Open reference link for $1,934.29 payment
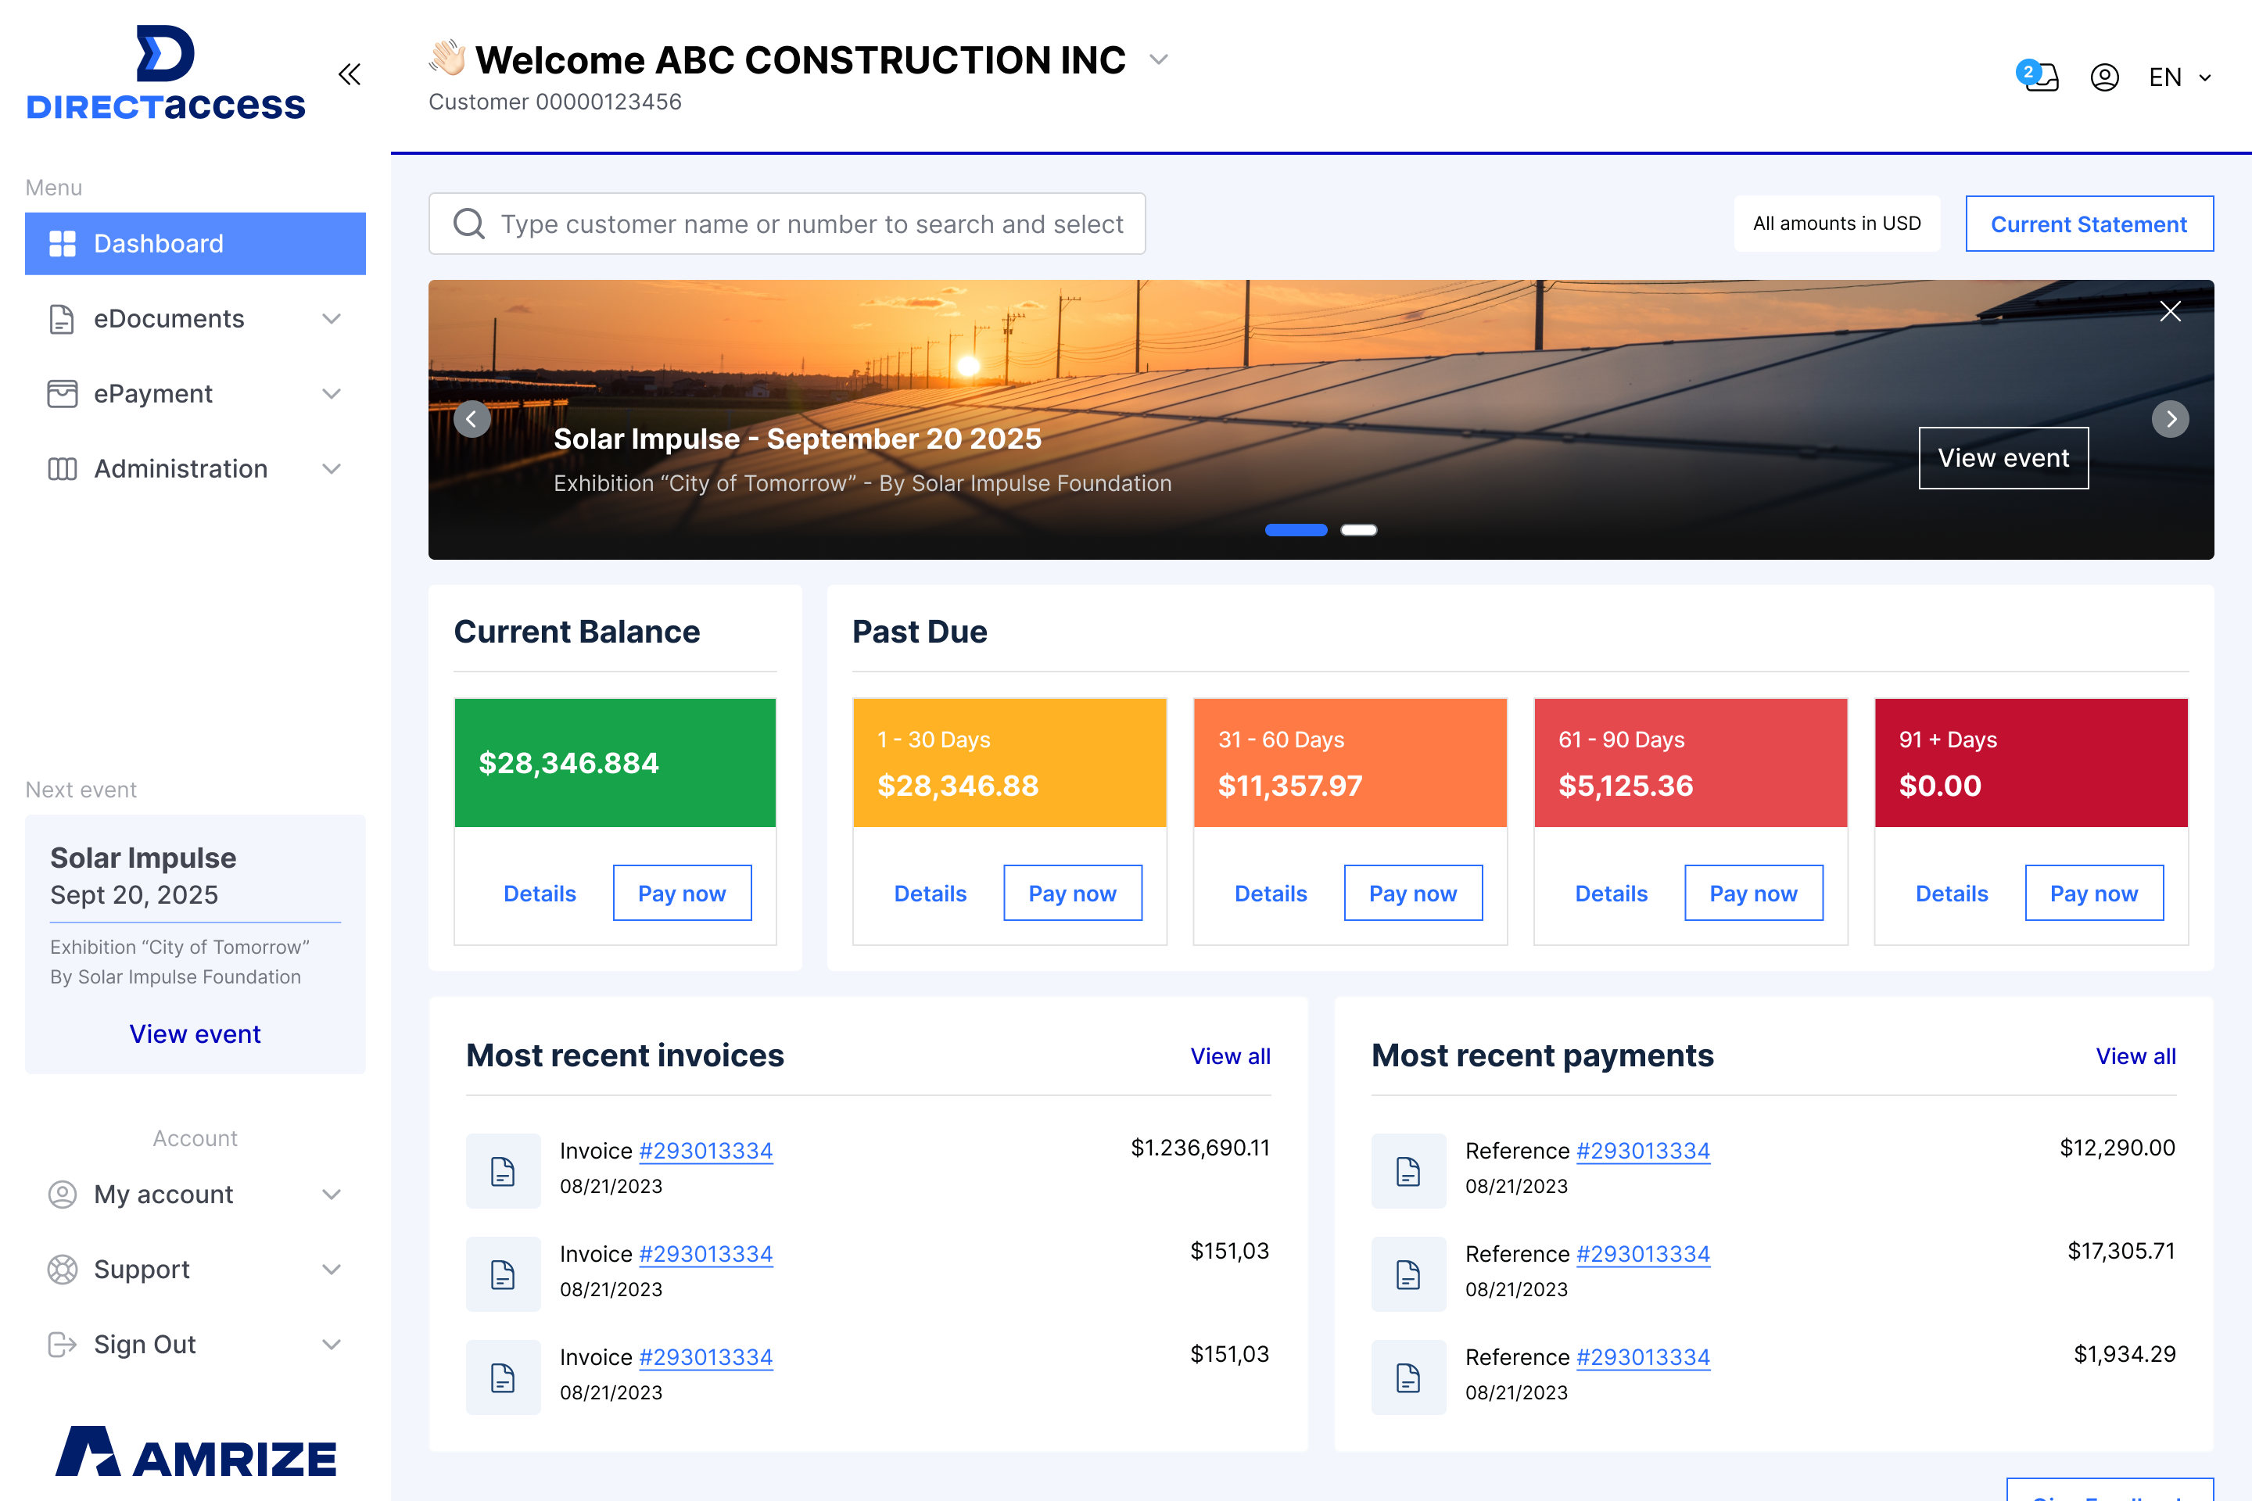Image resolution: width=2252 pixels, height=1501 pixels. tap(1643, 1357)
